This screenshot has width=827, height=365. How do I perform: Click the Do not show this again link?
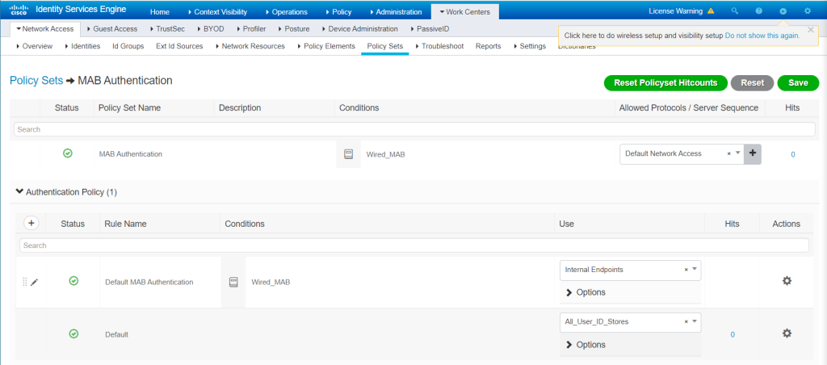point(762,36)
